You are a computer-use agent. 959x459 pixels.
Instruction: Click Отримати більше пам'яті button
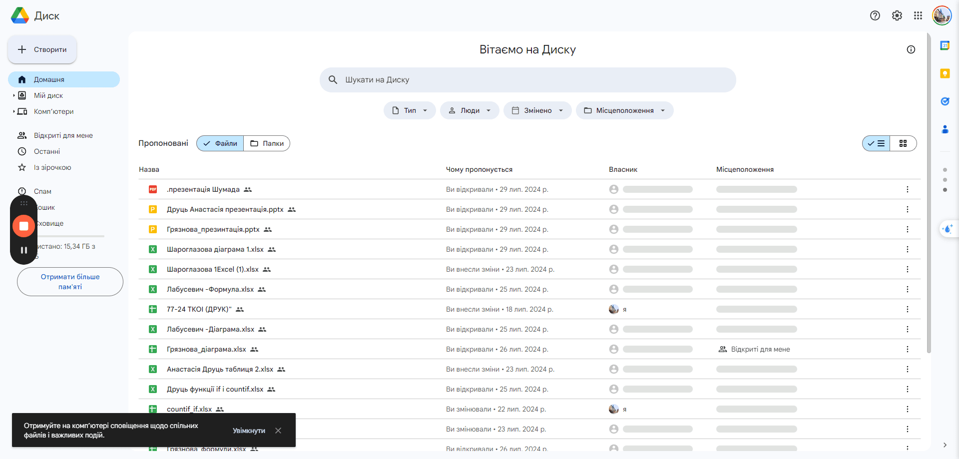[70, 282]
